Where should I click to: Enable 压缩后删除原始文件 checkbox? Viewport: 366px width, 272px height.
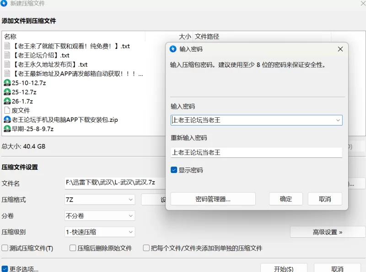click(x=73, y=248)
